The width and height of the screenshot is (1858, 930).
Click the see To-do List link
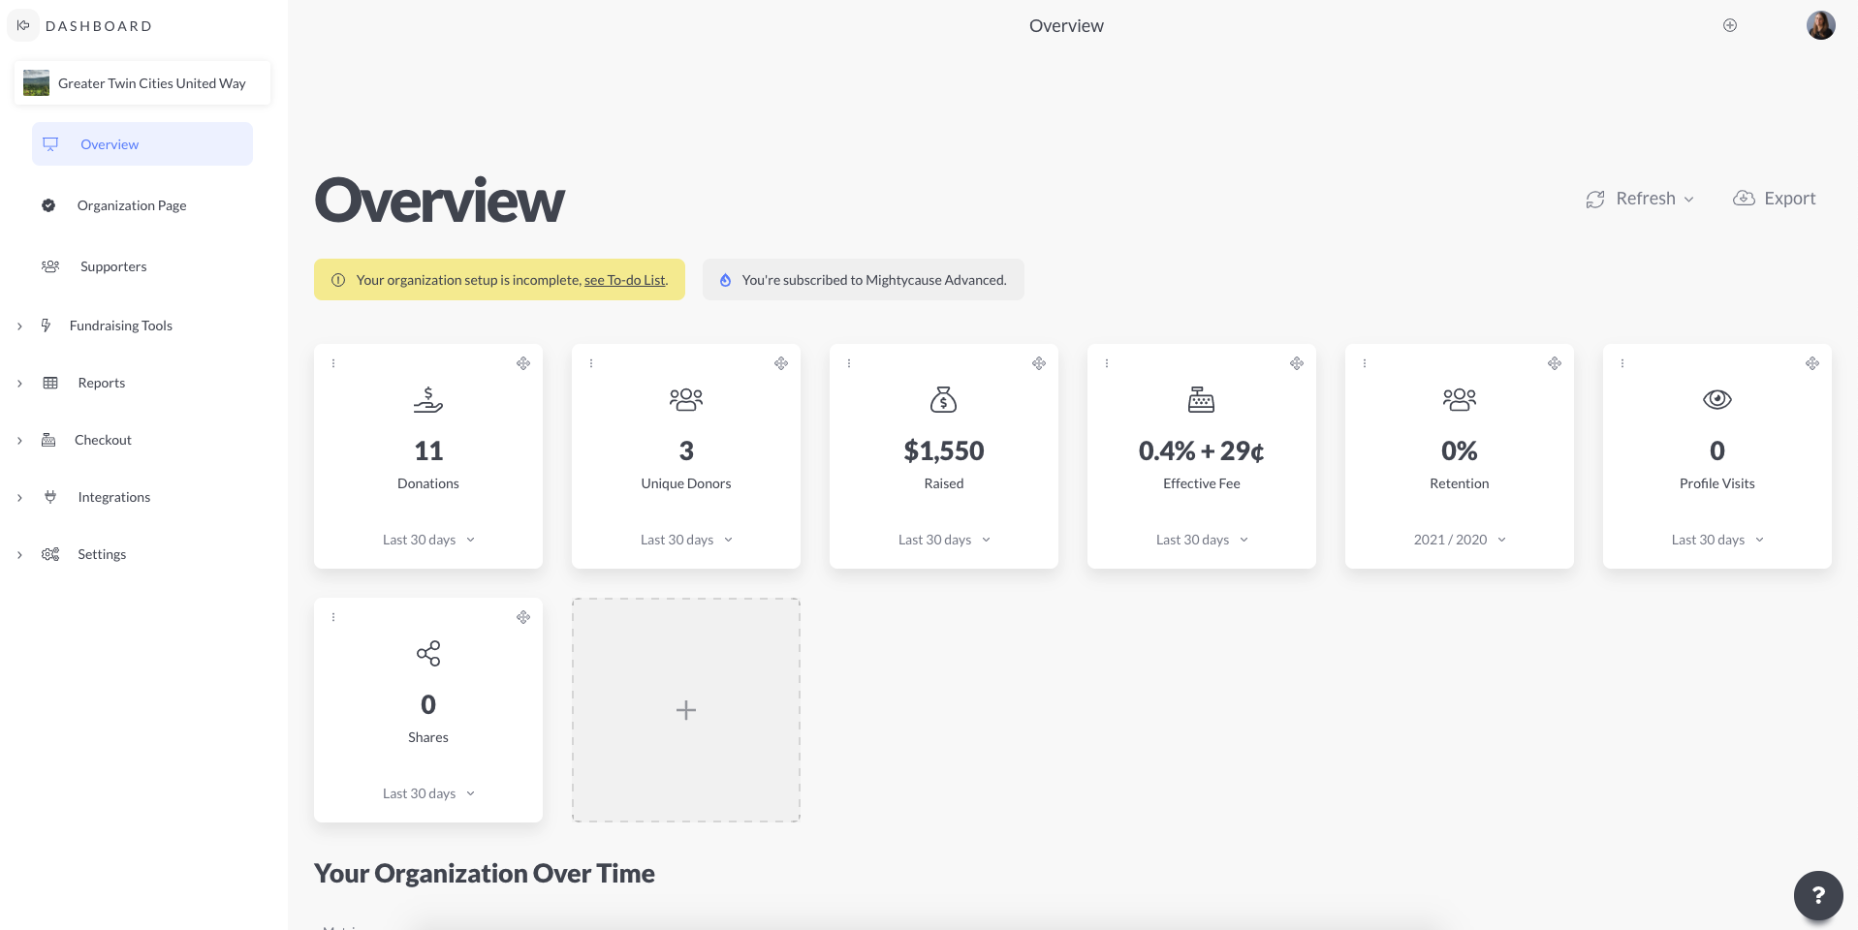[625, 280]
